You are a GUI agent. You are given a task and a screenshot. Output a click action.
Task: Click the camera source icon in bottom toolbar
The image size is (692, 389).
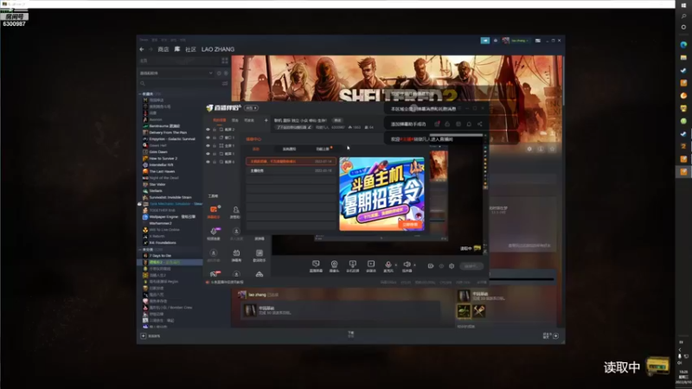[x=334, y=264]
